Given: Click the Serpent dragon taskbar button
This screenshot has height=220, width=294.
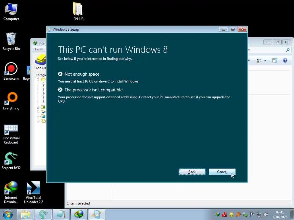Looking at the screenshot, I should (43, 214).
